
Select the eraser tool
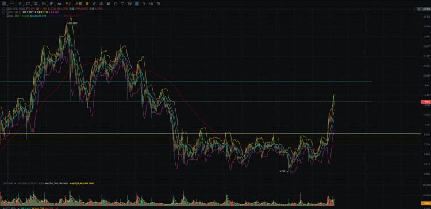pos(101,3)
